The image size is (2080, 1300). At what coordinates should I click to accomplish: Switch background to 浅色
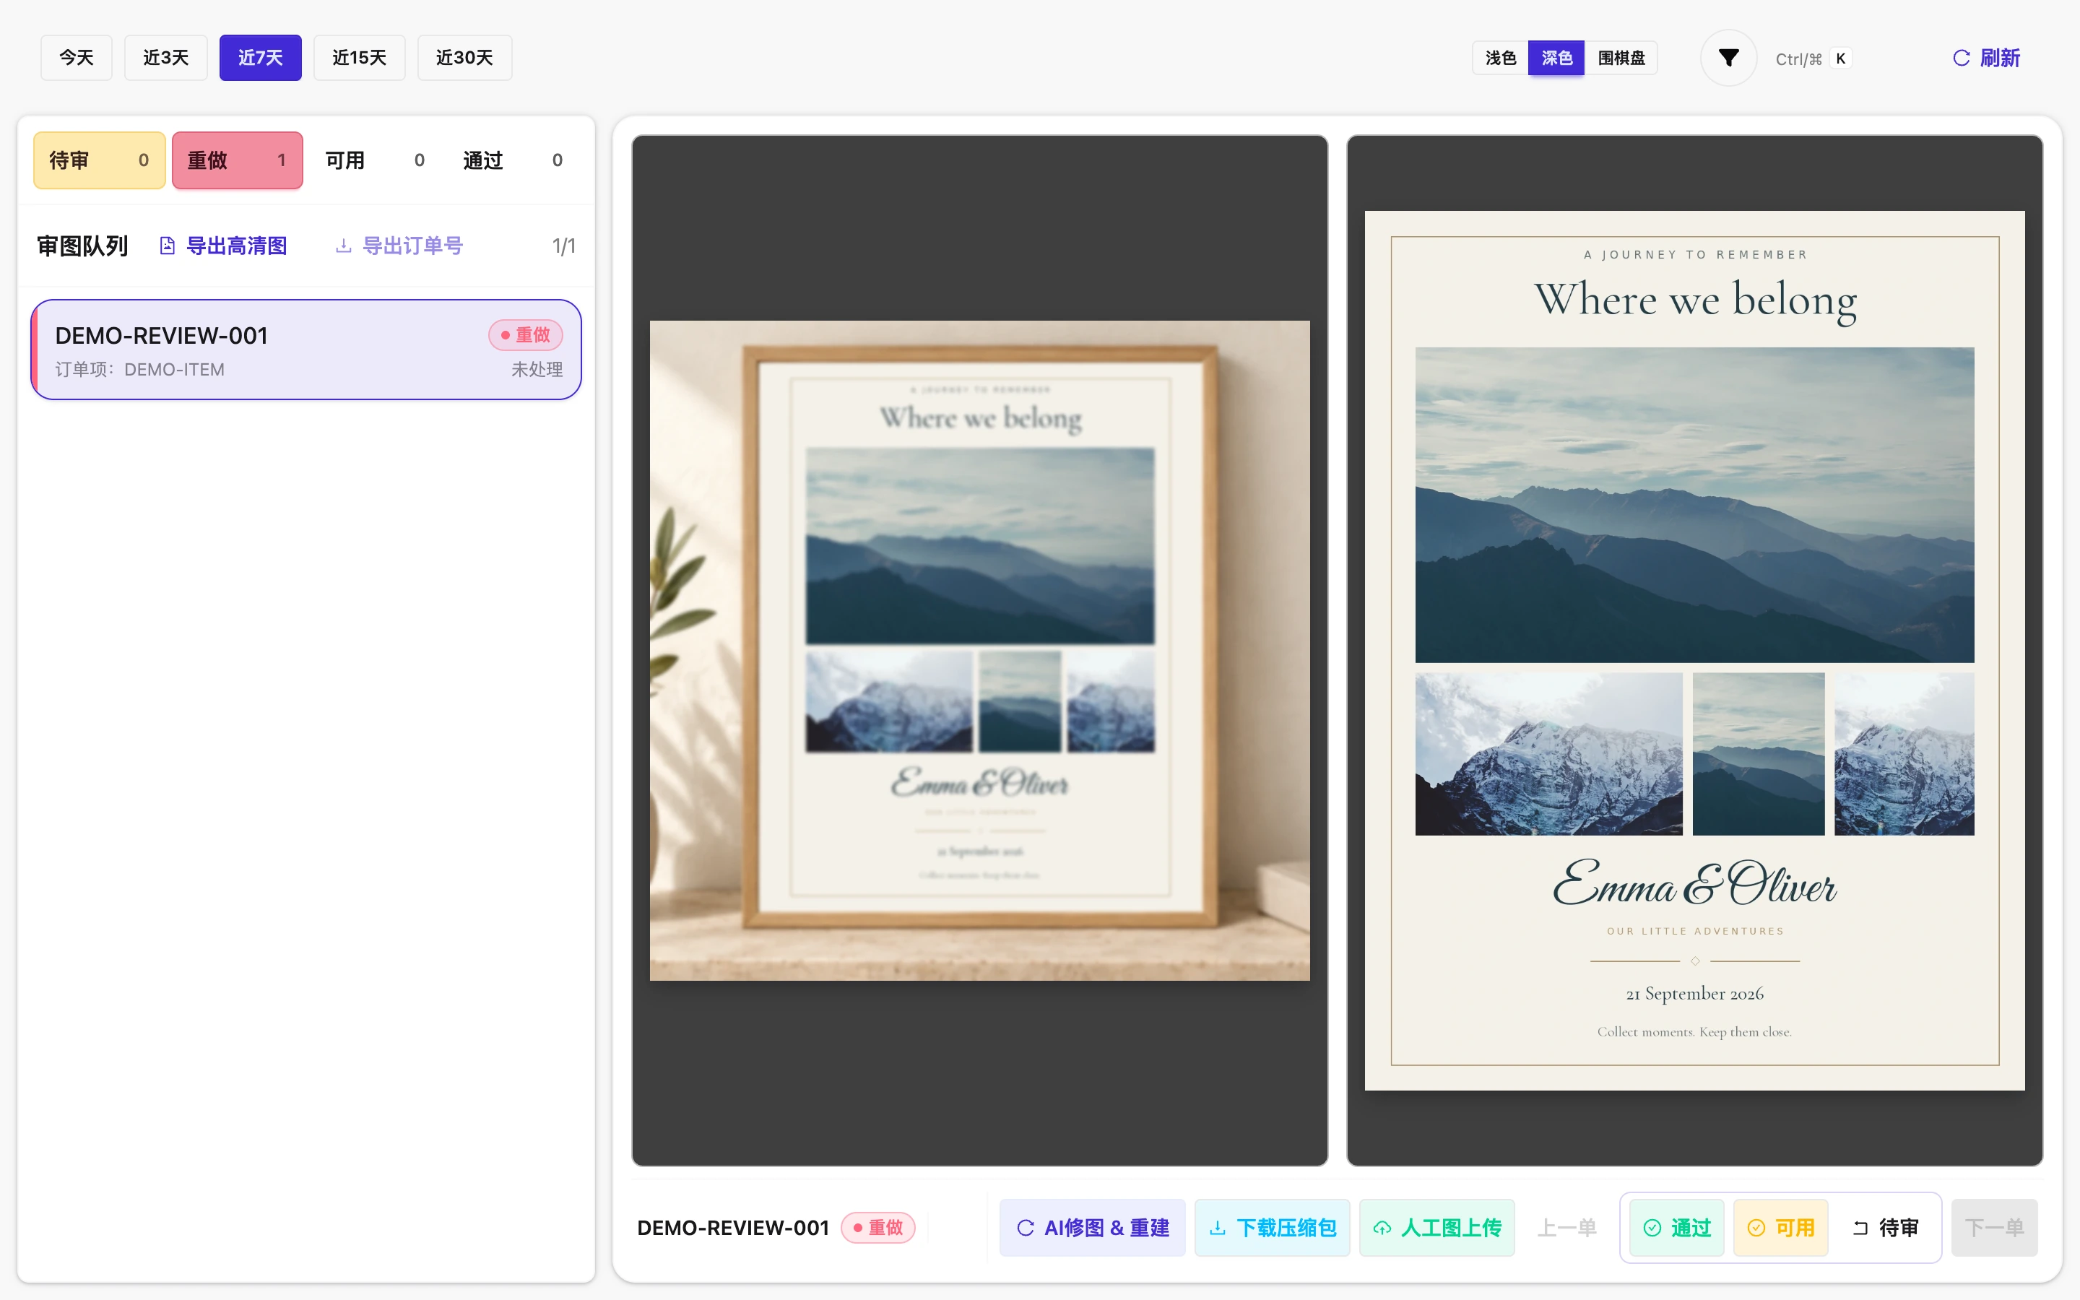[x=1501, y=58]
